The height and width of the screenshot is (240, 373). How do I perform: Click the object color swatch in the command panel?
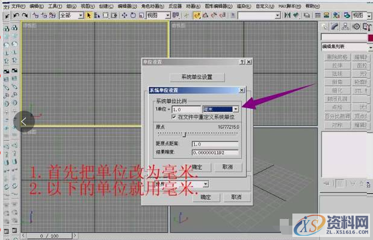(371, 37)
